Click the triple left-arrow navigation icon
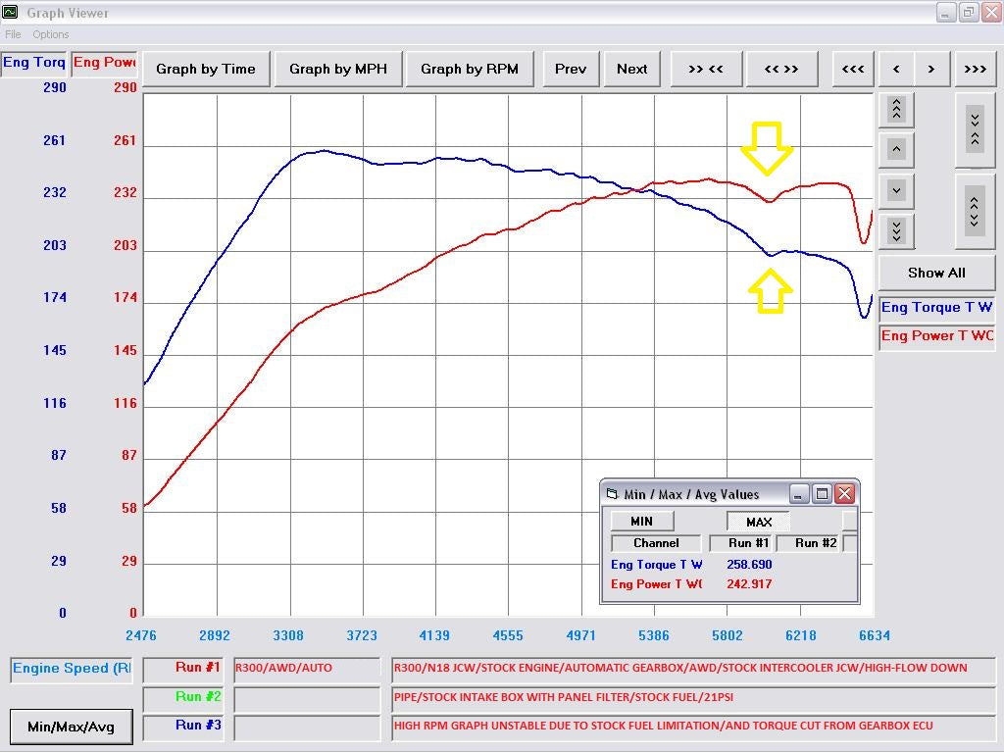The width and height of the screenshot is (1004, 753). click(x=852, y=69)
